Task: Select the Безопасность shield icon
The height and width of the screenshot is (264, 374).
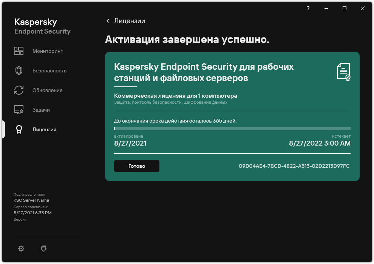Action: click(x=19, y=71)
